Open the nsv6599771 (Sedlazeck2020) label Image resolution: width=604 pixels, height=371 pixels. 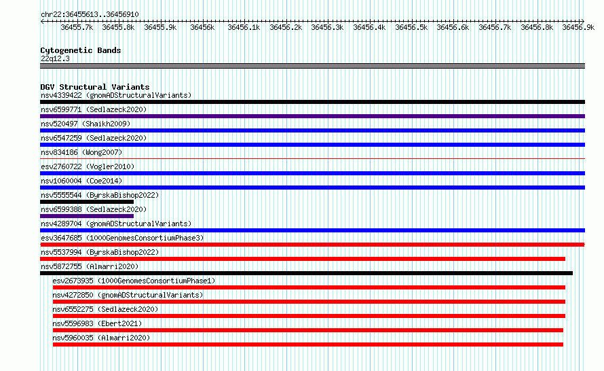94,109
